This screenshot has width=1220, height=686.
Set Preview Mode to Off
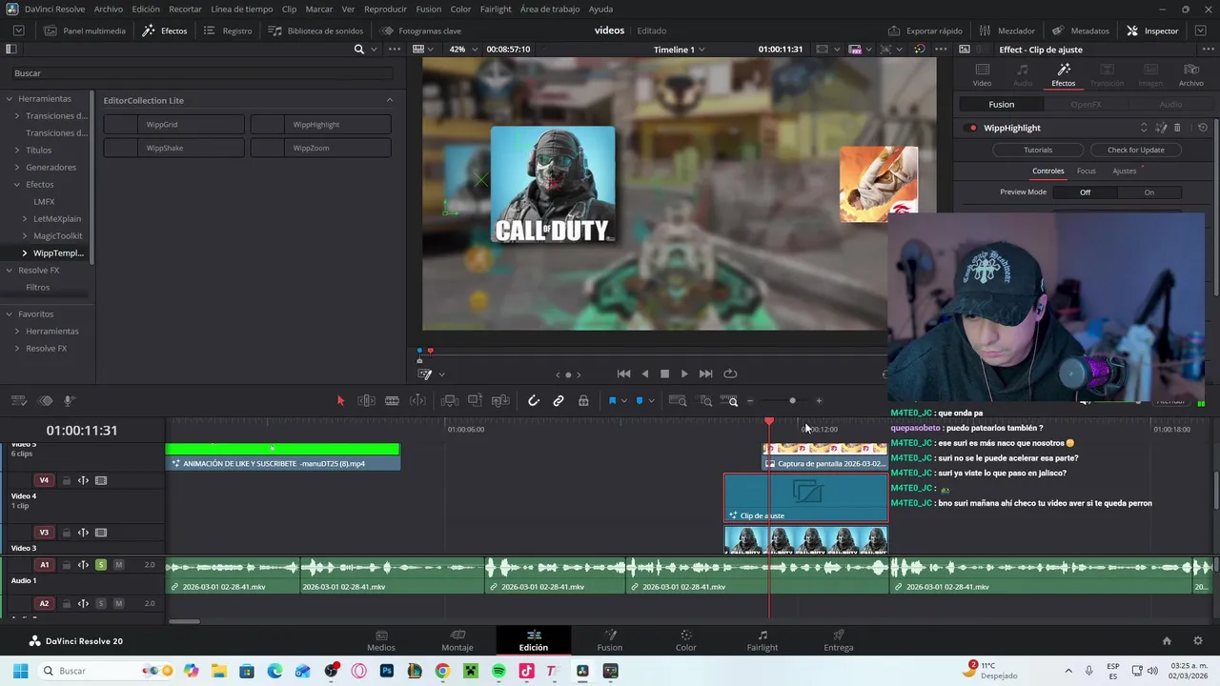[x=1085, y=192]
